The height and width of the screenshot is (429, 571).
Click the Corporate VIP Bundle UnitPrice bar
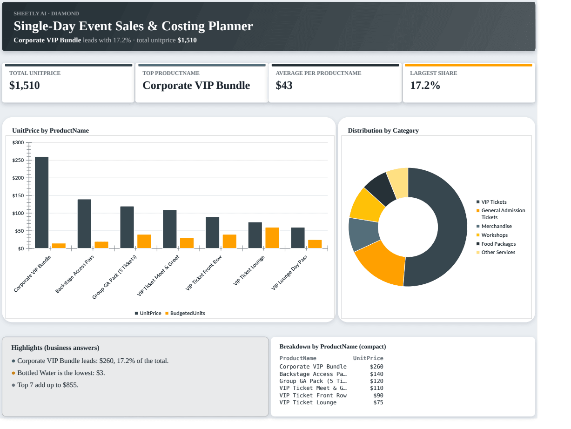[x=41, y=202]
